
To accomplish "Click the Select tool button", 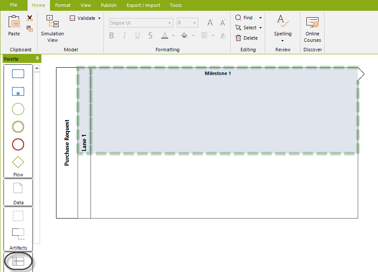I will click(x=246, y=28).
